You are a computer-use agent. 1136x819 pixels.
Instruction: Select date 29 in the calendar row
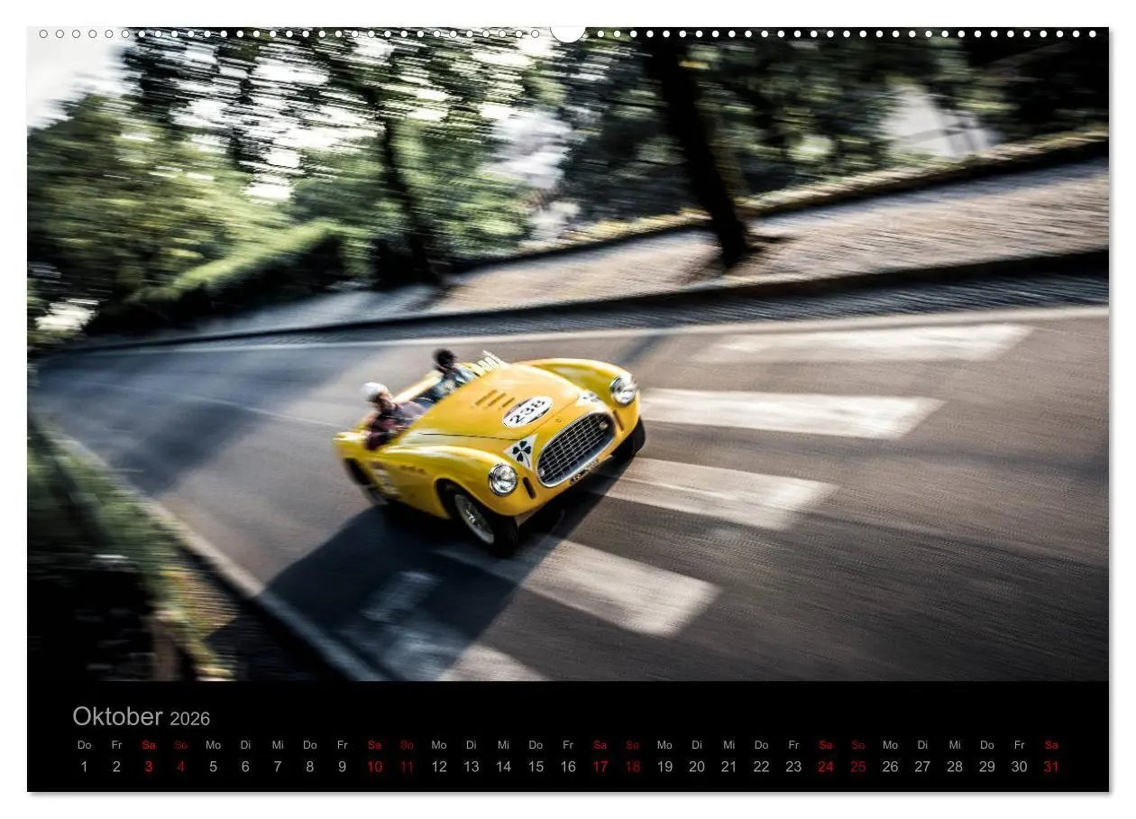(x=987, y=767)
